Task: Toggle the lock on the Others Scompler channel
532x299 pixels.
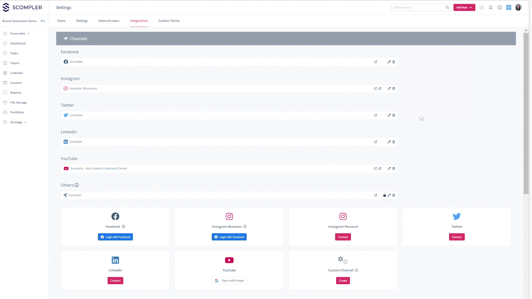Action: 384,195
